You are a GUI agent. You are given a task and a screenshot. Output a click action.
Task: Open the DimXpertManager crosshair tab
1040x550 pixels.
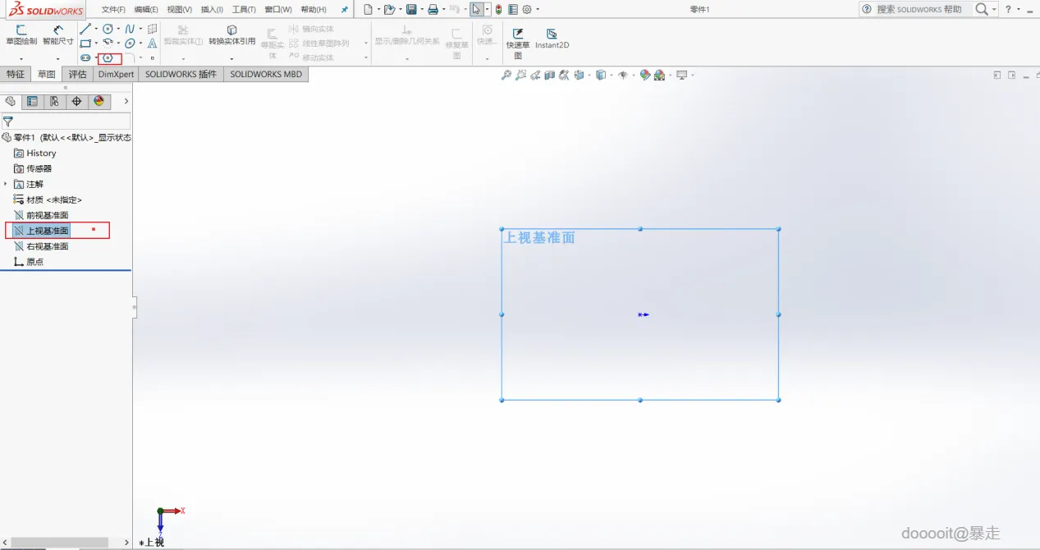[76, 101]
